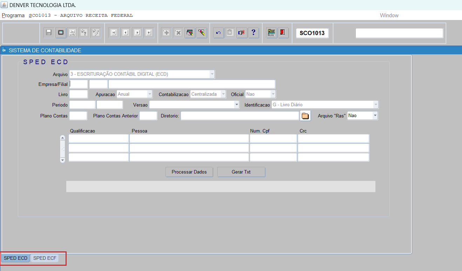
Task: Open the Window menu
Action: [389, 15]
